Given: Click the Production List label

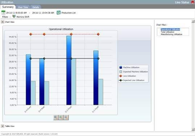Looking at the screenshot, I should 68,13.
